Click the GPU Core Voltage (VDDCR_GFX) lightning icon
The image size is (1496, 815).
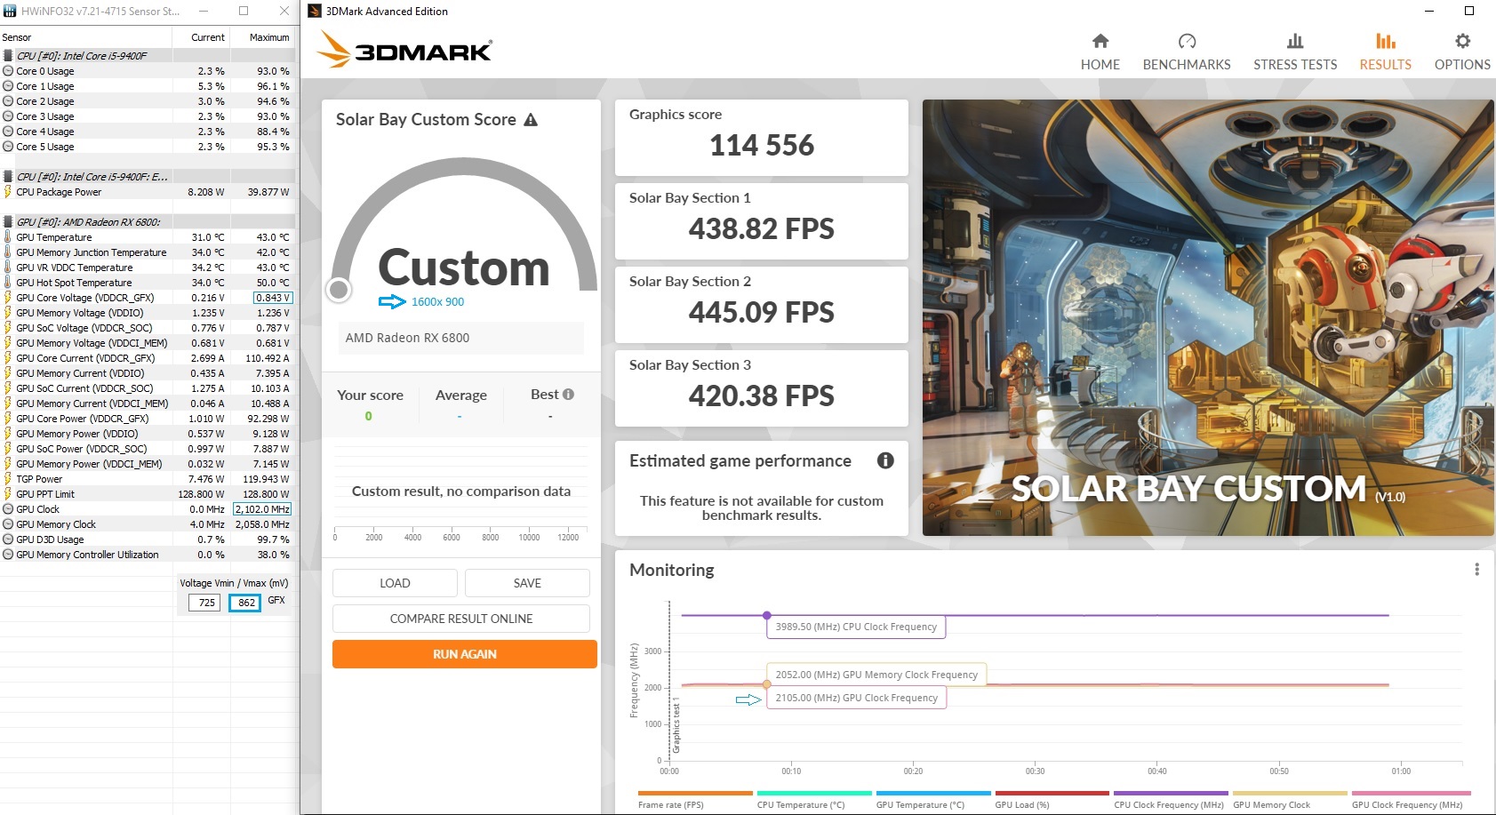8,298
